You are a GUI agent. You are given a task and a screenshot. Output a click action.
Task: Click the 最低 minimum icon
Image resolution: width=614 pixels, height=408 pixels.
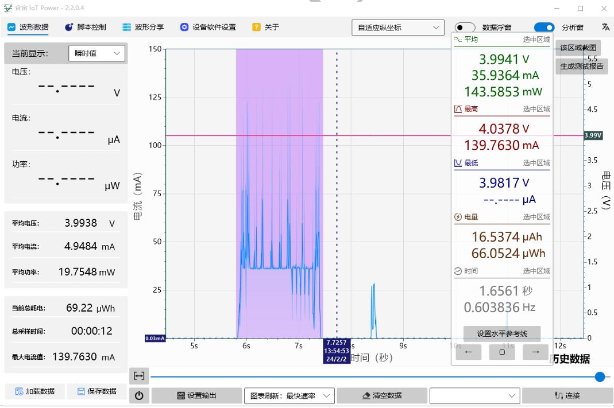point(458,163)
